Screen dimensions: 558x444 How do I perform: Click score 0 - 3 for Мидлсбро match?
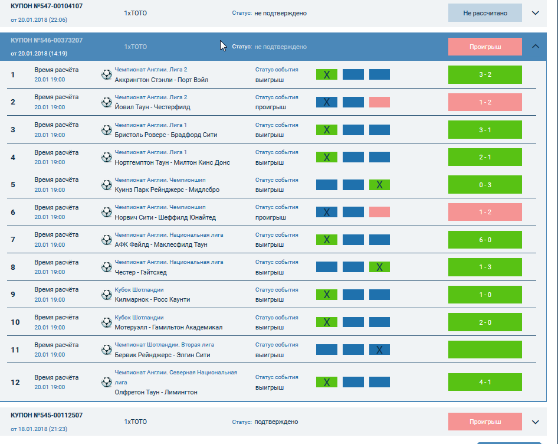[x=485, y=185]
